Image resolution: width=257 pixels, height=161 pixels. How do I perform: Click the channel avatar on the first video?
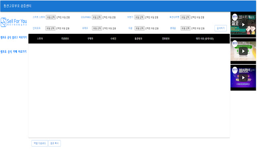235,17
